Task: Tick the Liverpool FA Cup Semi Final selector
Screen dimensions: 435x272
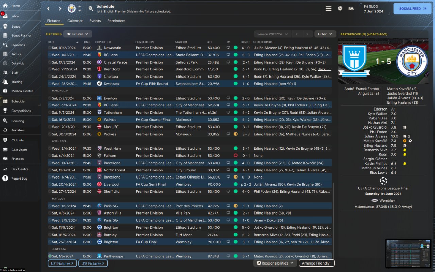Action: click(50, 184)
